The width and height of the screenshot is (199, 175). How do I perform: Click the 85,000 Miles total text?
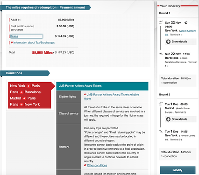coord(43,53)
